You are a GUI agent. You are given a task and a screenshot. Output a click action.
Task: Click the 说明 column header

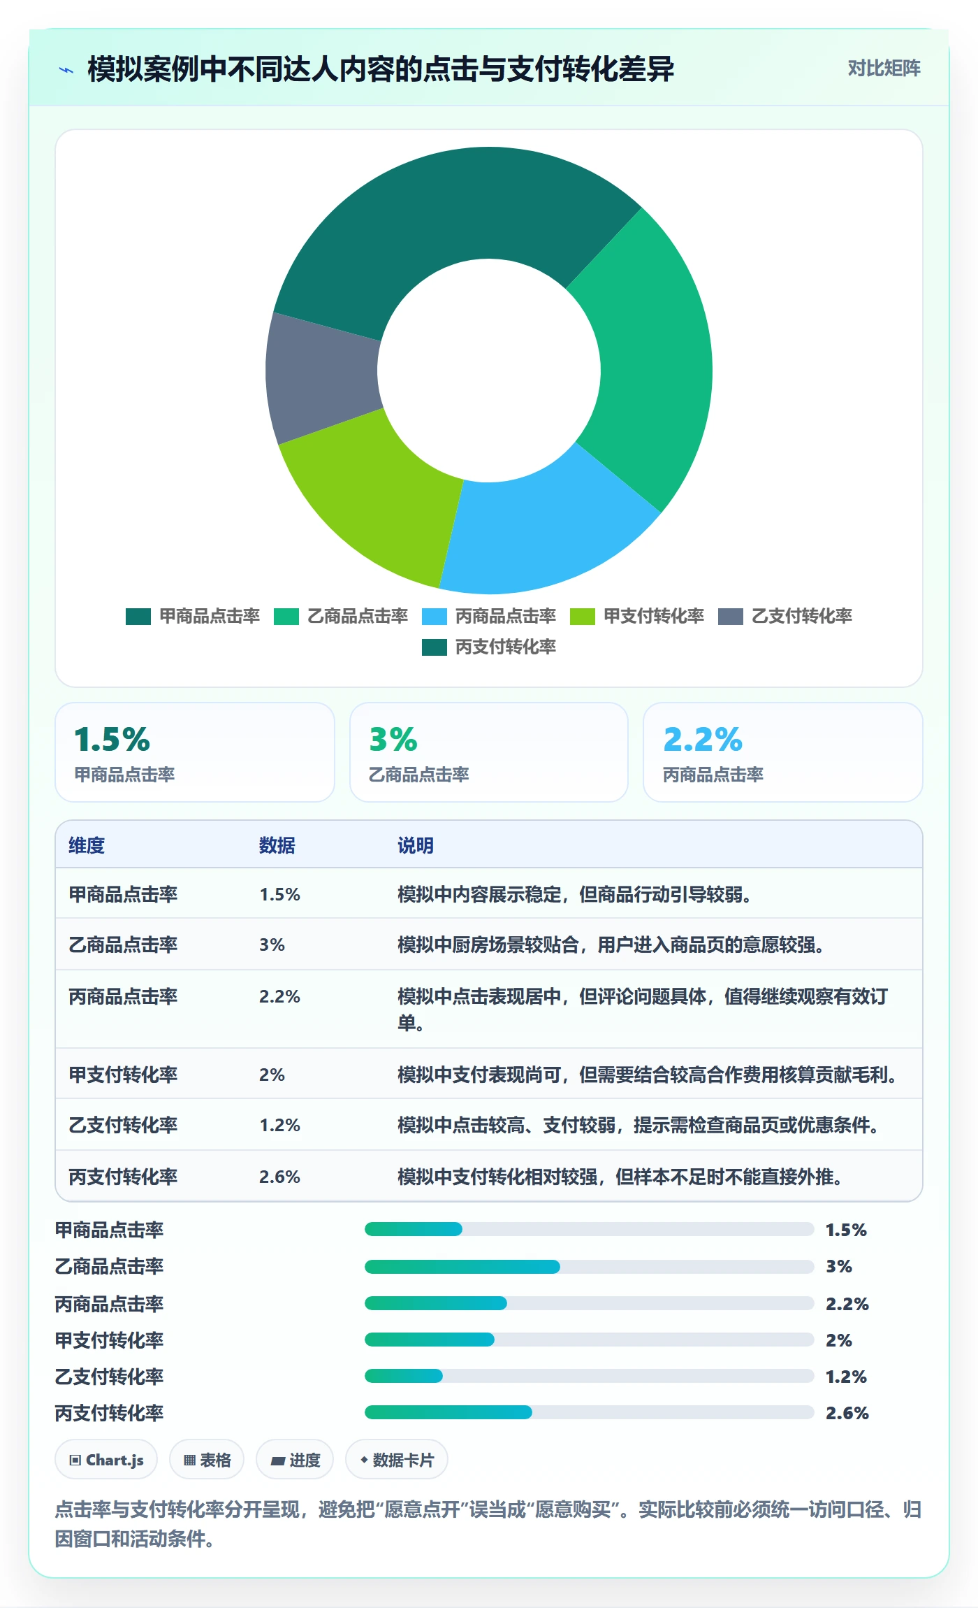pyautogui.click(x=416, y=845)
